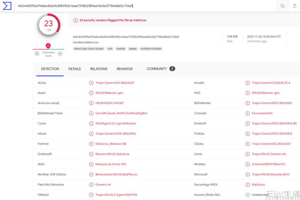Click the community score upvote checkmark button
The height and width of the screenshot is (200, 300).
coord(60,53)
